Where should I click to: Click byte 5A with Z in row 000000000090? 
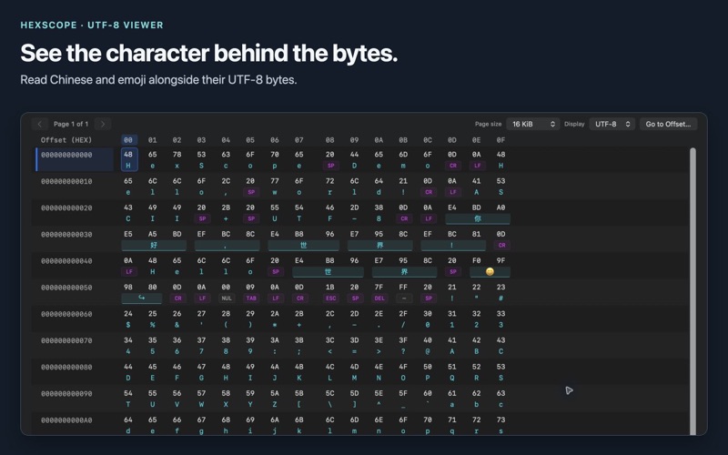pyautogui.click(x=275, y=399)
